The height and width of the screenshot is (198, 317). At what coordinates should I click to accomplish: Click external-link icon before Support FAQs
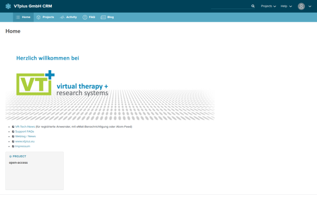point(13,131)
